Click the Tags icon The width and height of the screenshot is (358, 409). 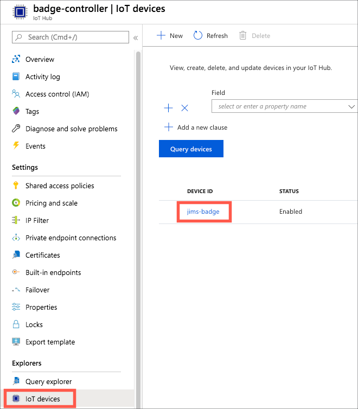coord(16,111)
